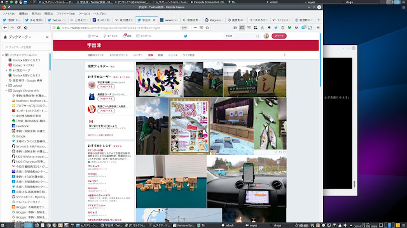Select Top Tweets (話題のツイート) tab
Image resolution: width=407 pixels, height=228 pixels.
click(95, 55)
